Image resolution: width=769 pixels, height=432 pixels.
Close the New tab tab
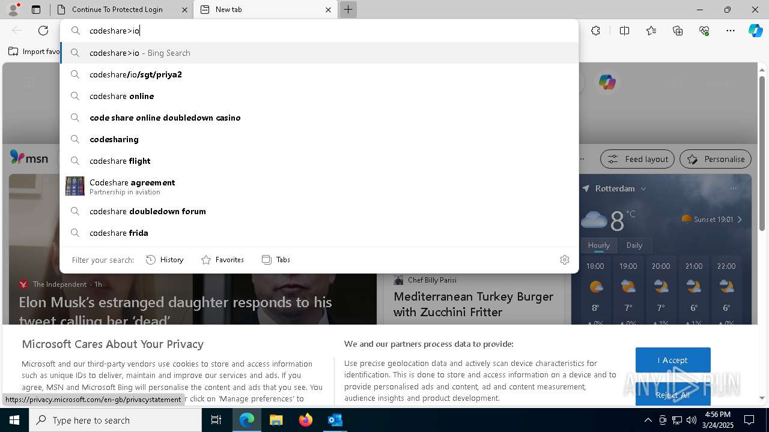328,10
